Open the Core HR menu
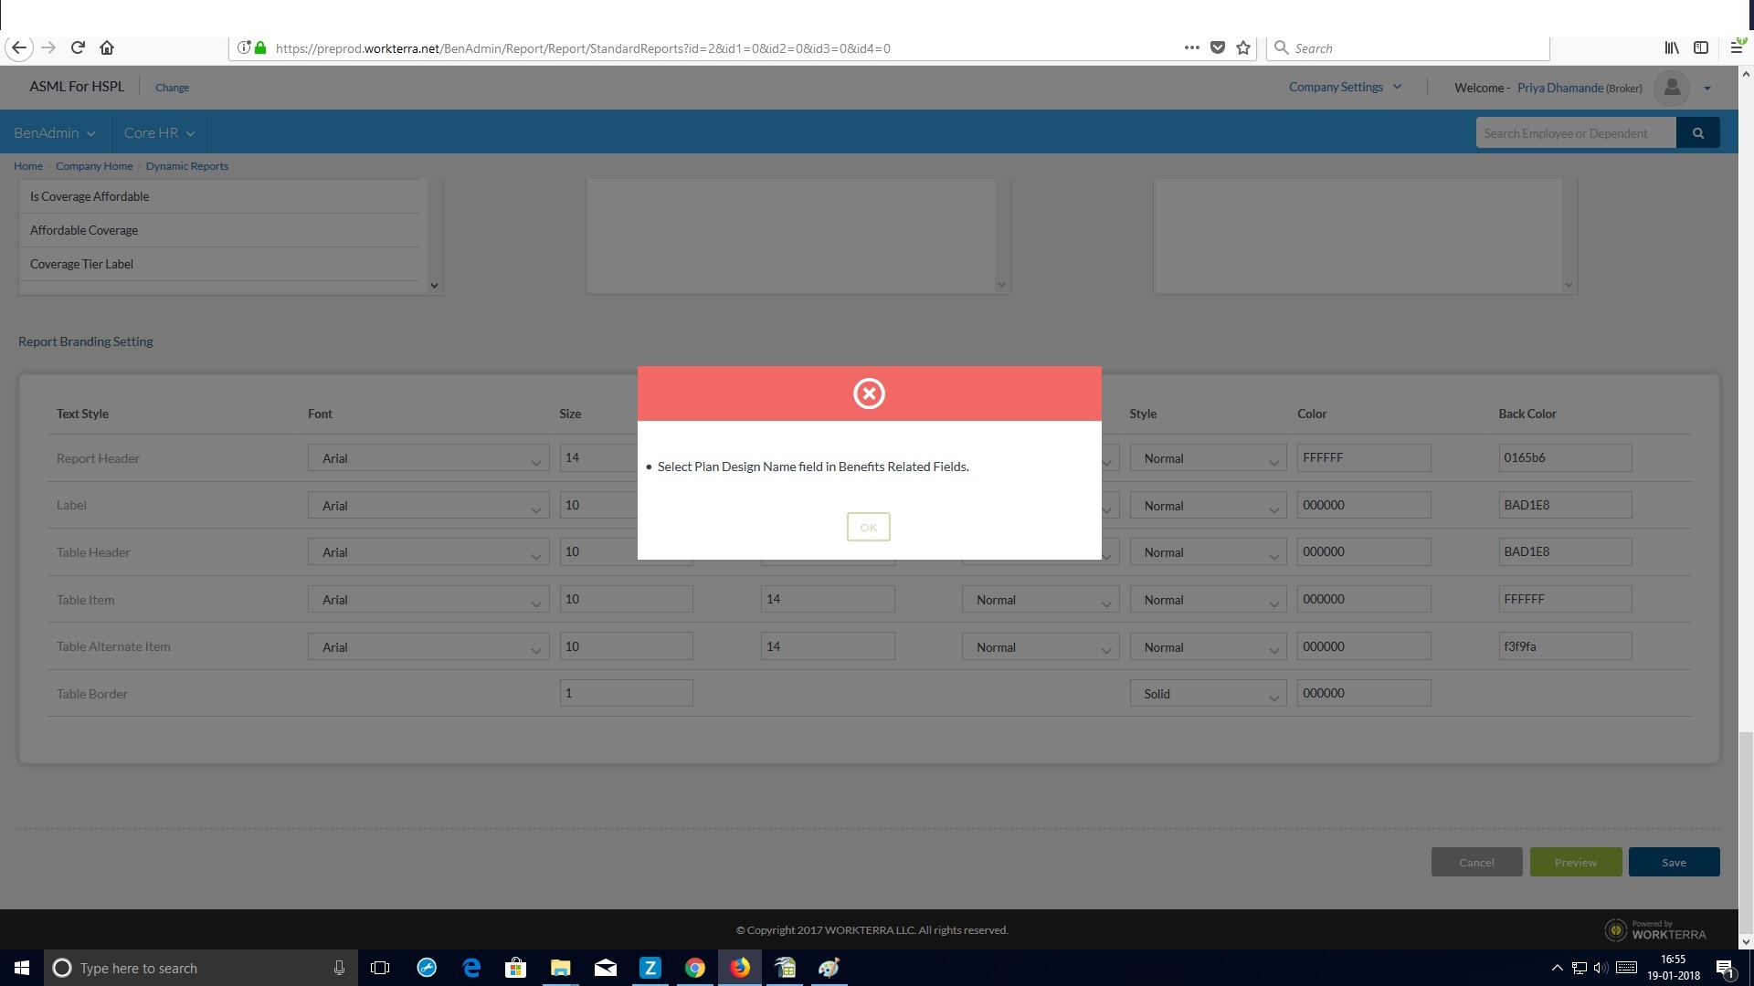Viewport: 1754px width, 986px height. coord(159,133)
